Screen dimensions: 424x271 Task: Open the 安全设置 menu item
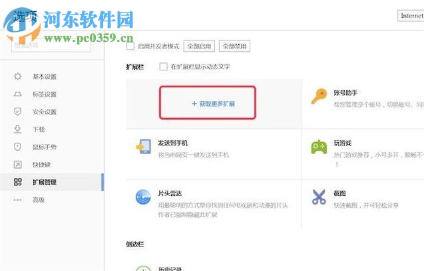52,112
